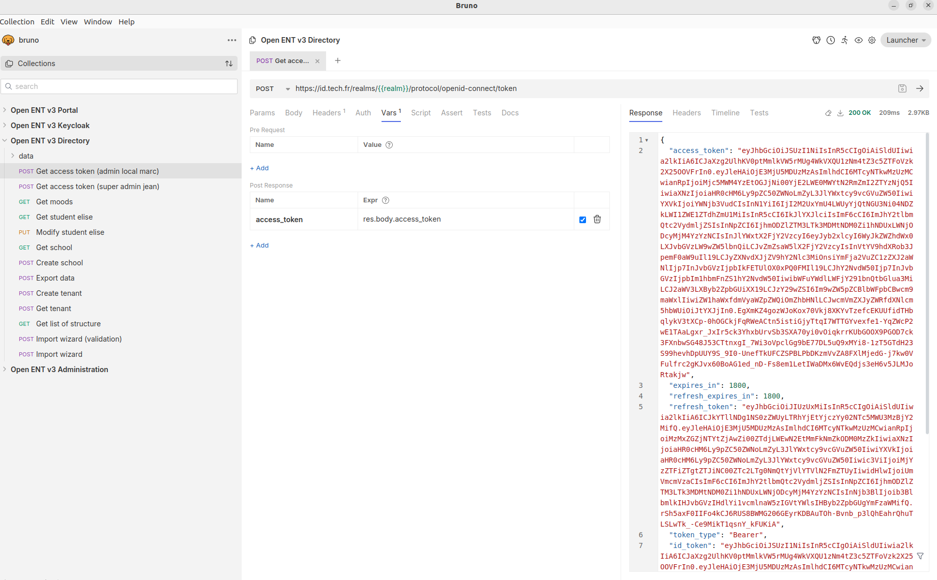Select the Vars tab

[x=391, y=113]
